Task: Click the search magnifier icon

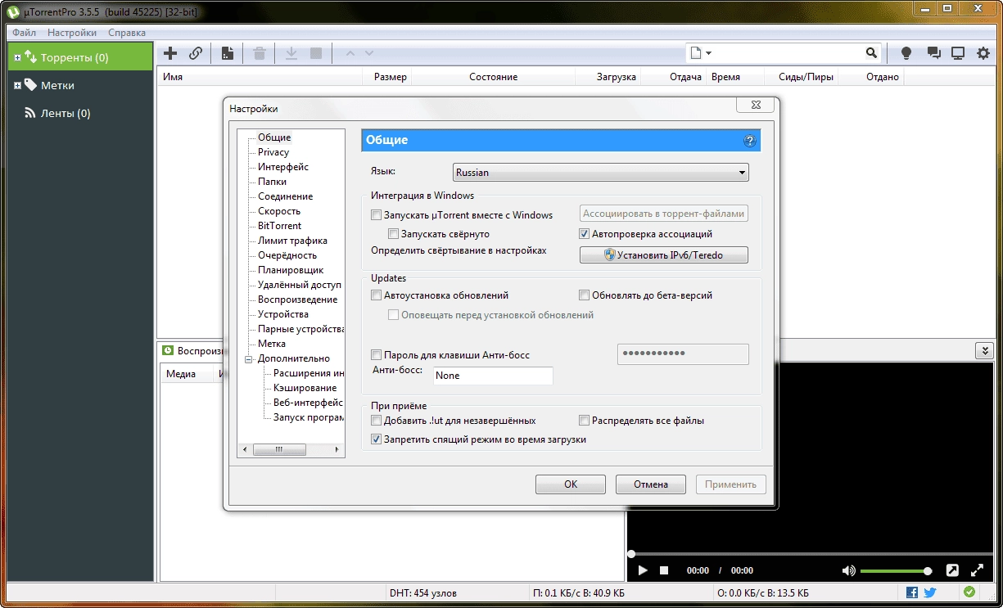Action: [871, 53]
